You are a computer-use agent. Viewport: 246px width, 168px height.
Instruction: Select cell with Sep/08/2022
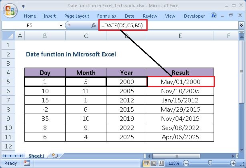[x=180, y=128]
